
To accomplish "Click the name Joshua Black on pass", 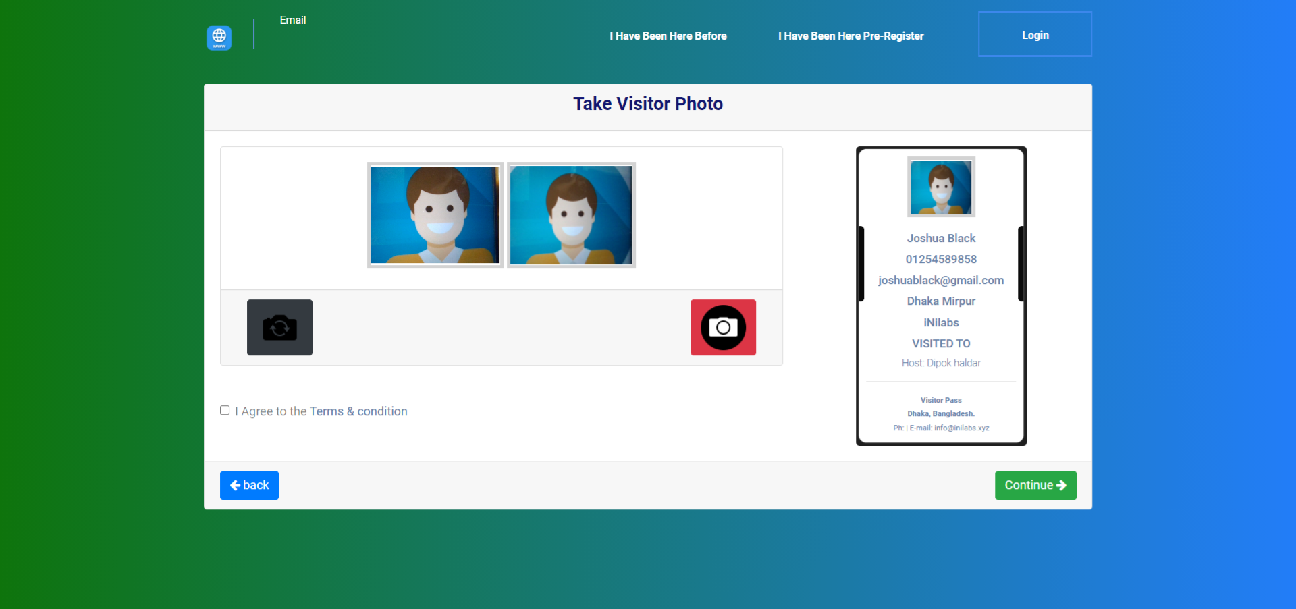I will point(941,238).
